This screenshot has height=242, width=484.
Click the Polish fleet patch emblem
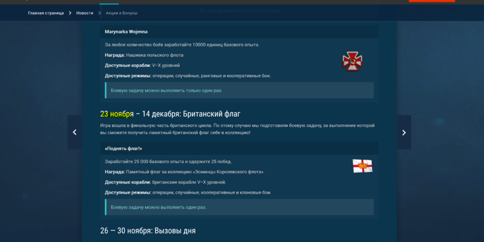pos(353,61)
